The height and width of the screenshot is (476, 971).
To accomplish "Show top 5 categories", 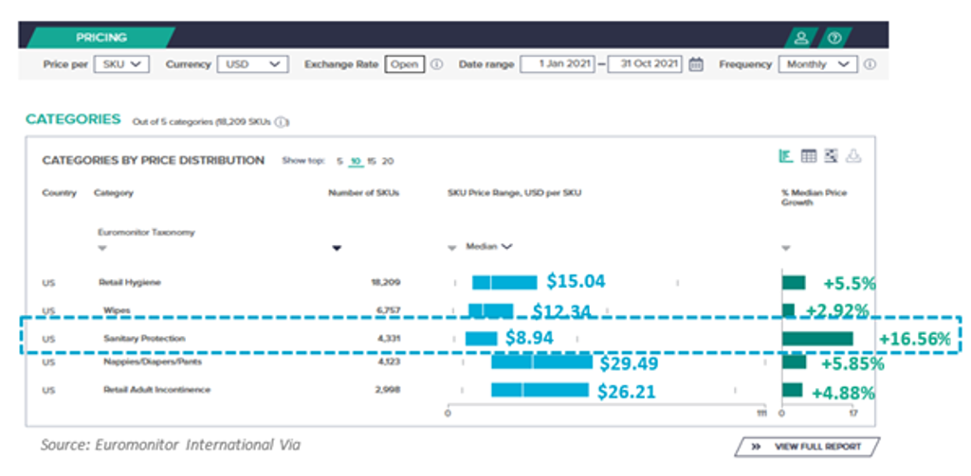I will [340, 161].
